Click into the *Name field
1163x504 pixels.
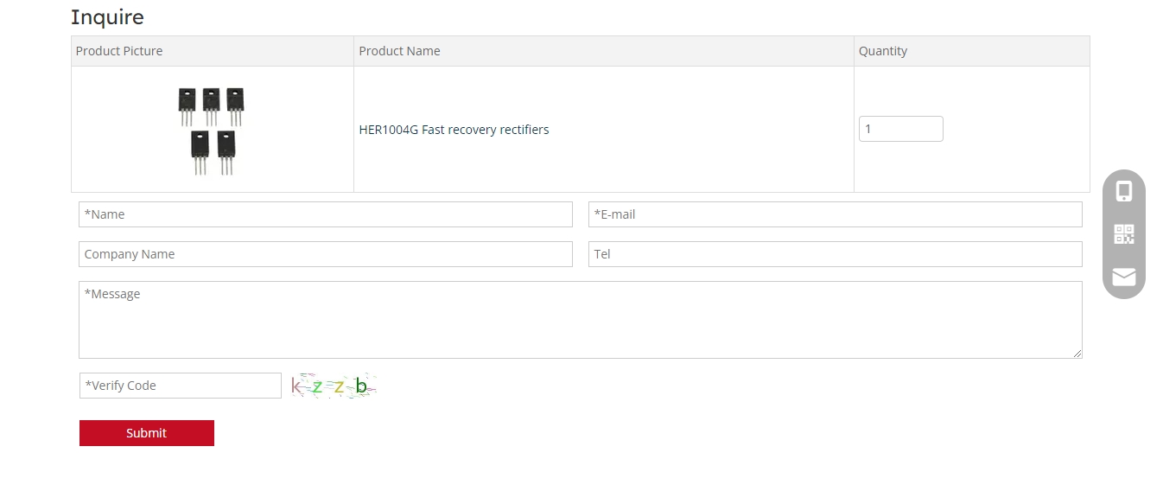(325, 214)
